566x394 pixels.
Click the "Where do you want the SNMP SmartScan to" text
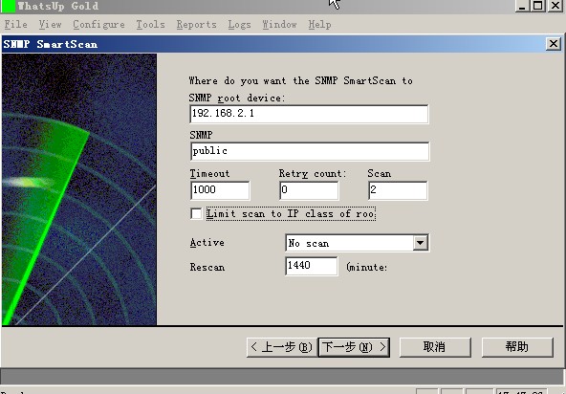point(300,81)
